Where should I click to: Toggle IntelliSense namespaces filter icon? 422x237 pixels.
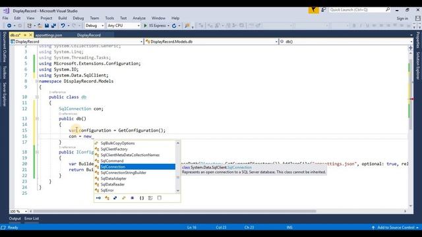coord(142,198)
